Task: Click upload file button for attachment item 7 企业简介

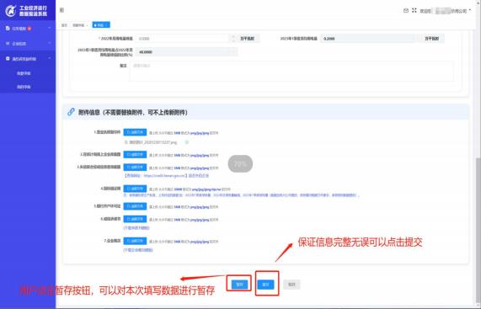Action: pyautogui.click(x=135, y=241)
